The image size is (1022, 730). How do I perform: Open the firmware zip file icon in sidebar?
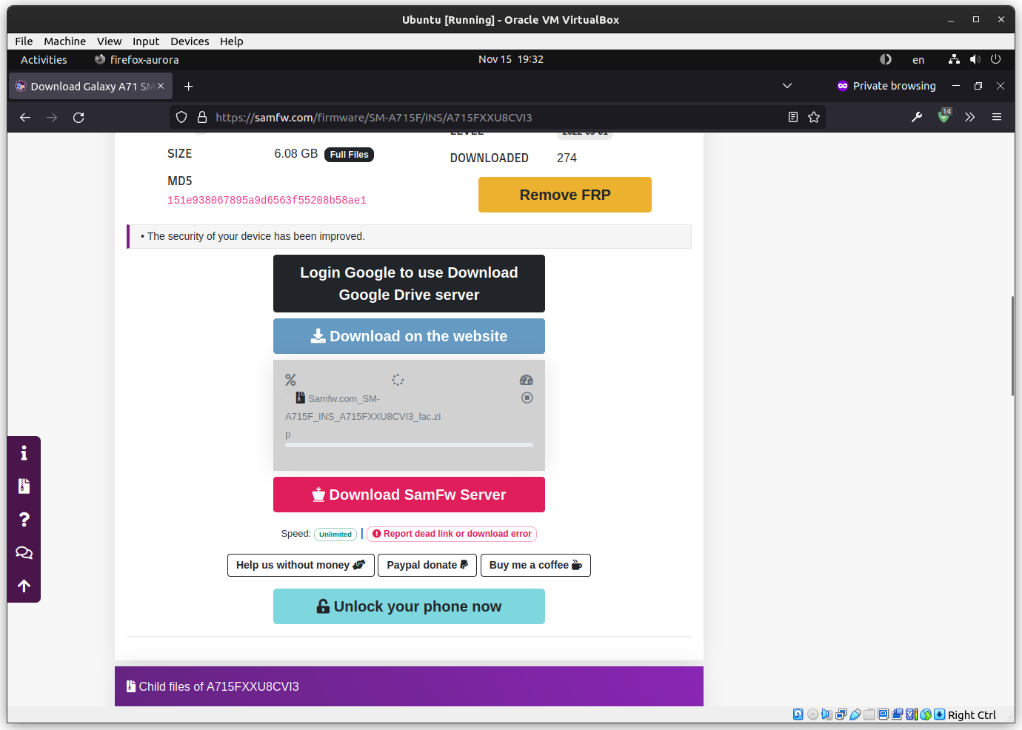(24, 486)
